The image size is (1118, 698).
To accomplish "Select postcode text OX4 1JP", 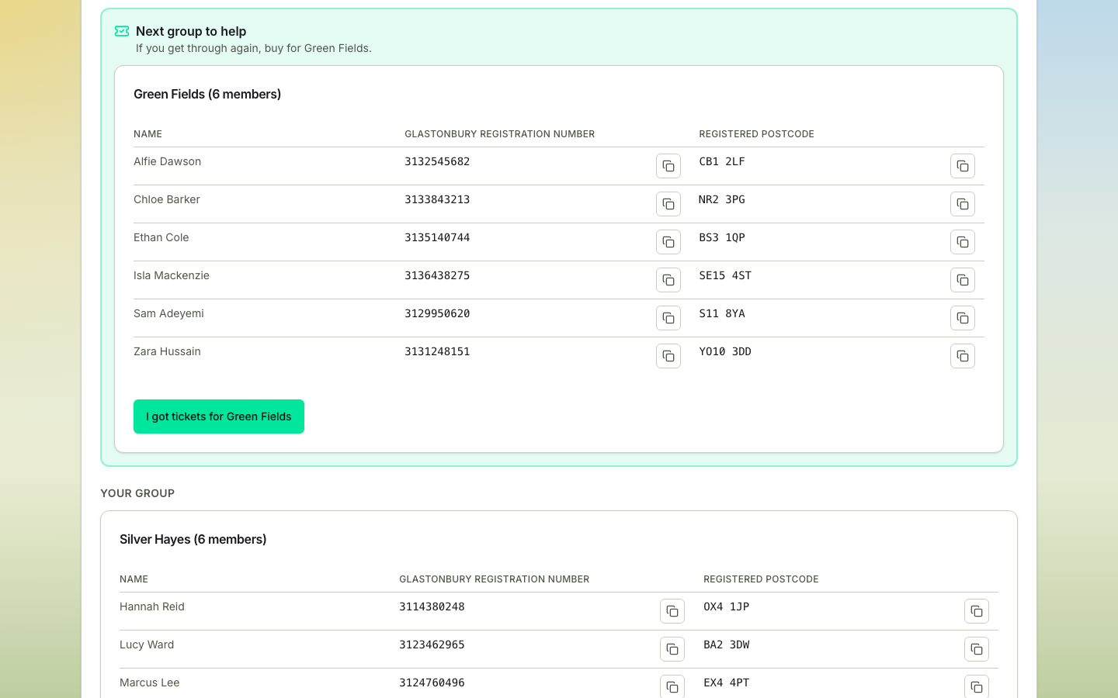I will click(727, 606).
